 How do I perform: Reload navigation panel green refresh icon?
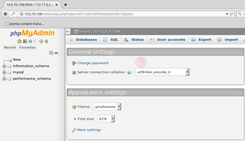coord(46,41)
